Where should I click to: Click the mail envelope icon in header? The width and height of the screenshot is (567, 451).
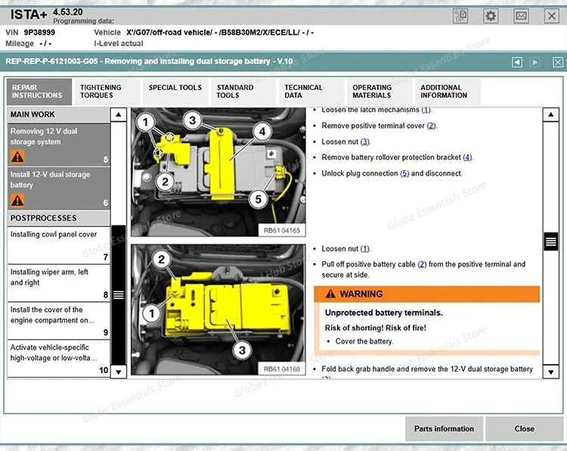click(x=521, y=16)
